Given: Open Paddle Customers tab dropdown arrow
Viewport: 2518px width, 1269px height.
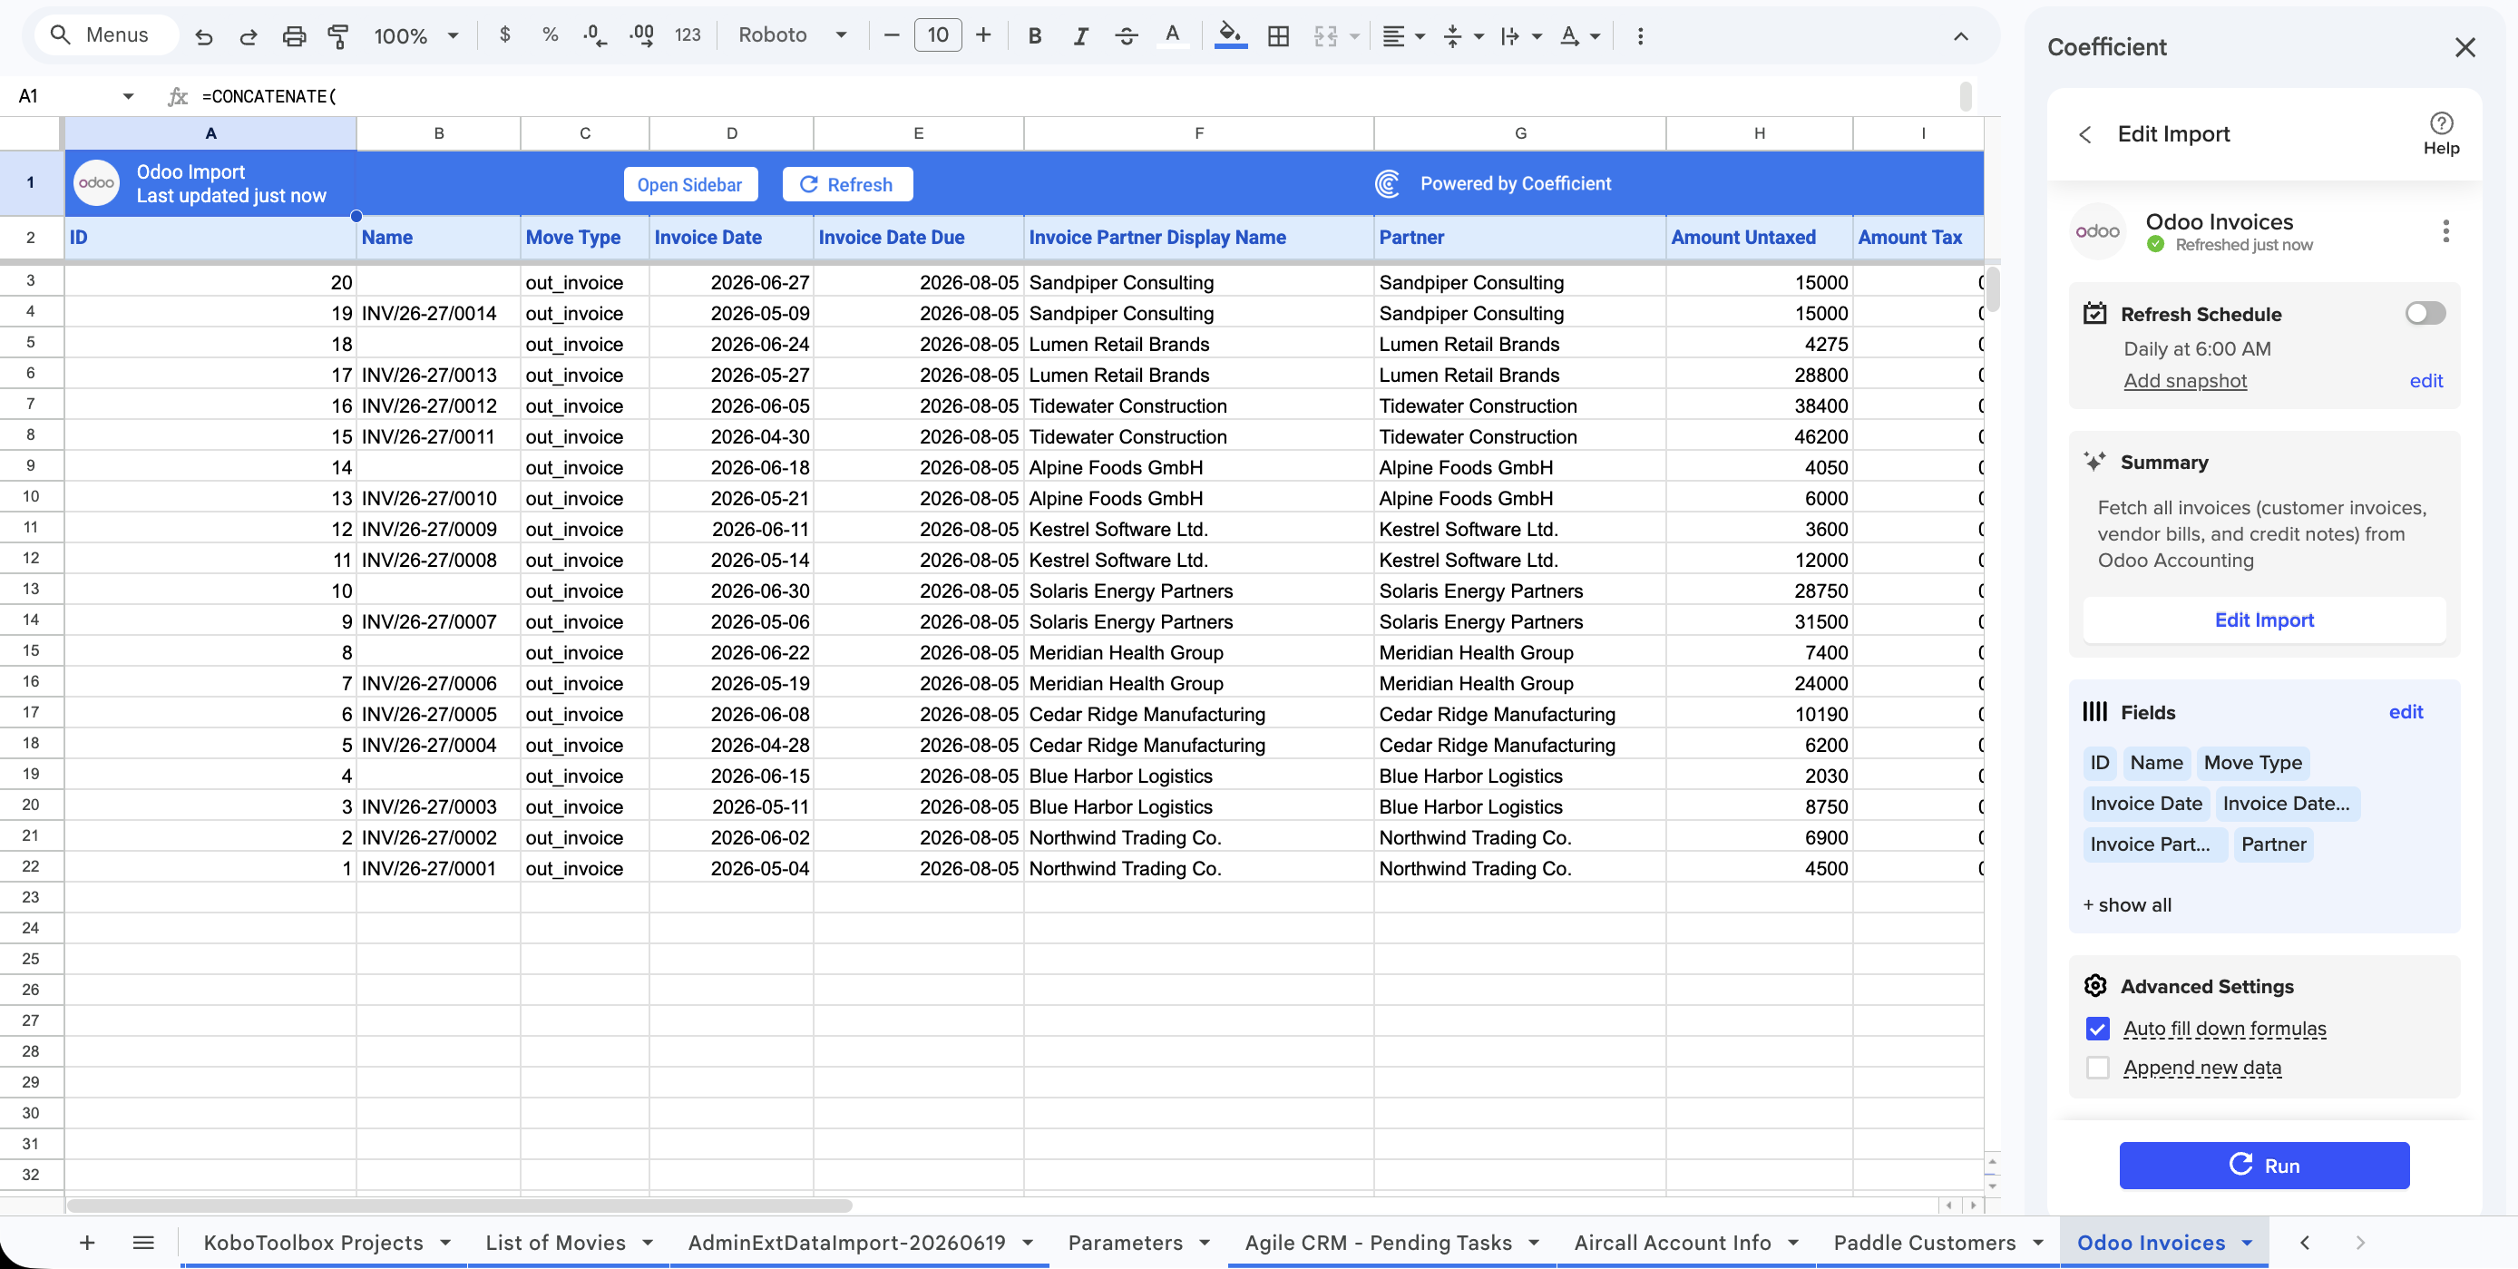Looking at the screenshot, I should 2037,1243.
